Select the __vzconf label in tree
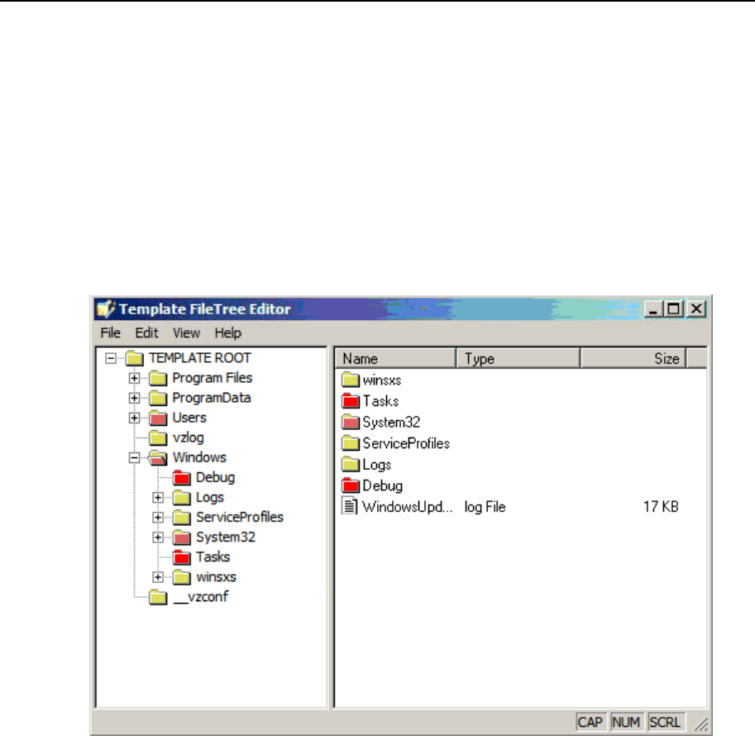The width and height of the screenshot is (755, 736). [200, 597]
